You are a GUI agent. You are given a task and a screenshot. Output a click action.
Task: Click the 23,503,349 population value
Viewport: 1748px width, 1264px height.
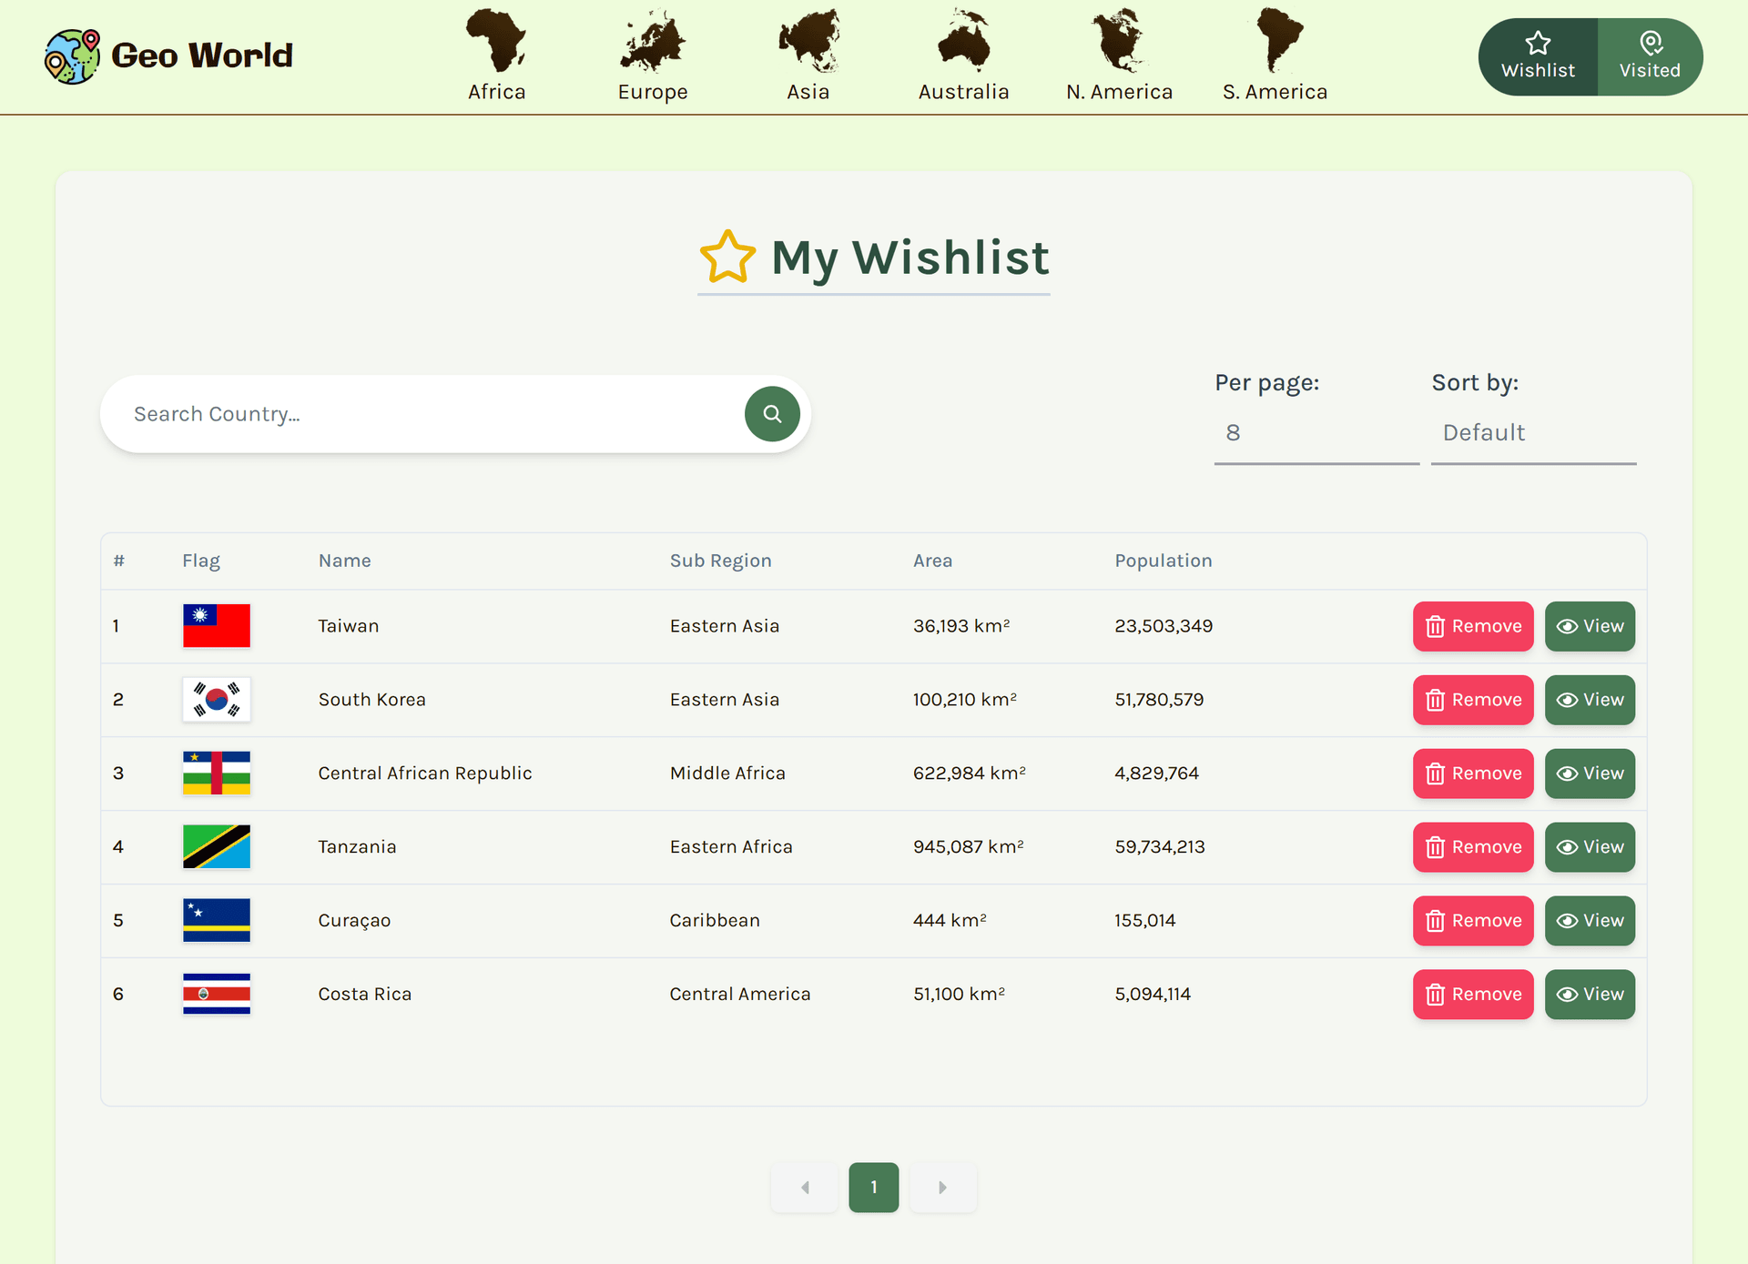point(1164,626)
